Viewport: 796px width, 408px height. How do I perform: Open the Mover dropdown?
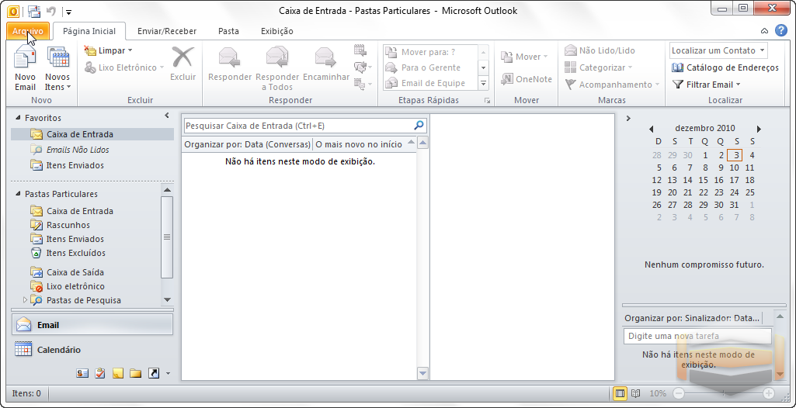(x=524, y=57)
